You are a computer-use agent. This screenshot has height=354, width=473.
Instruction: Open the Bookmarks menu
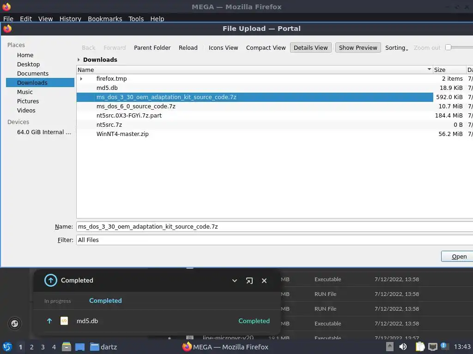click(105, 18)
